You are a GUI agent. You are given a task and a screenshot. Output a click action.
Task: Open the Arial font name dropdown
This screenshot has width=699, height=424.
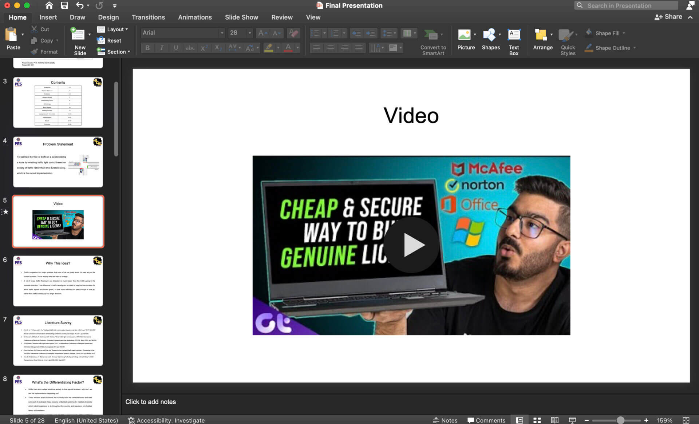[222, 33]
